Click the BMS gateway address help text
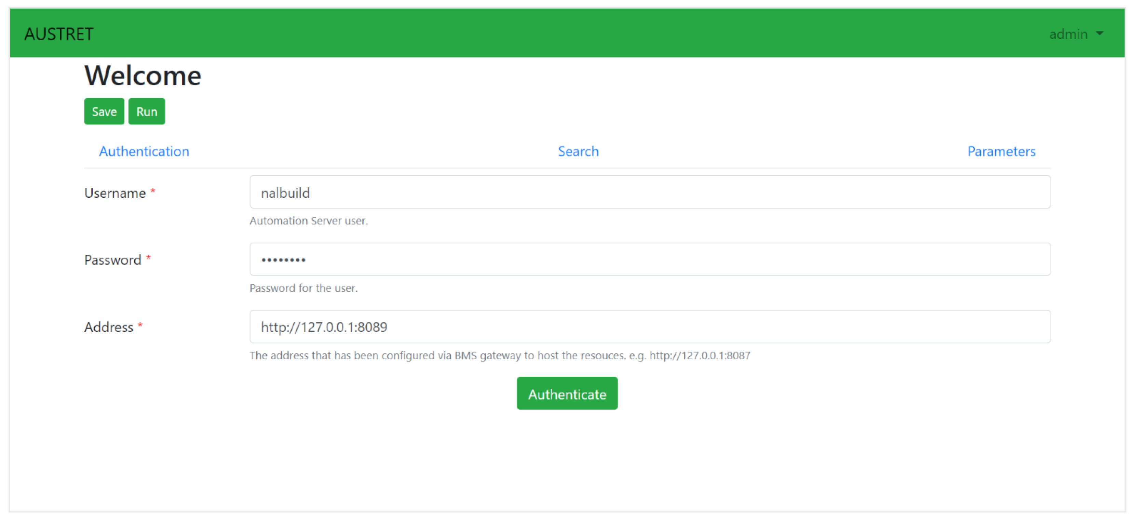1136x521 pixels. (x=499, y=356)
